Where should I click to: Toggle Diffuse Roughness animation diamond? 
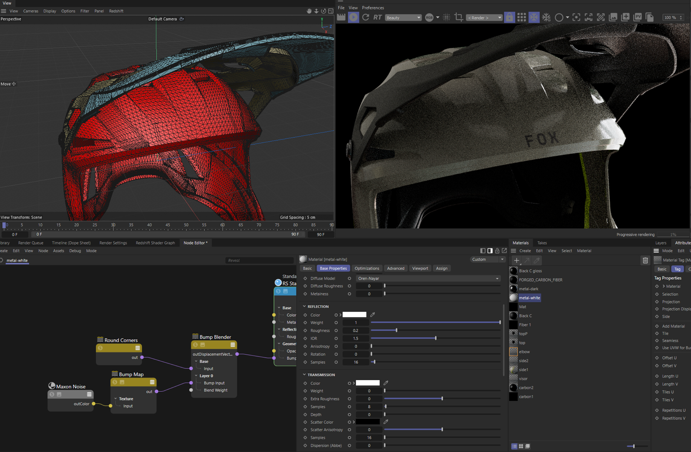tap(305, 286)
